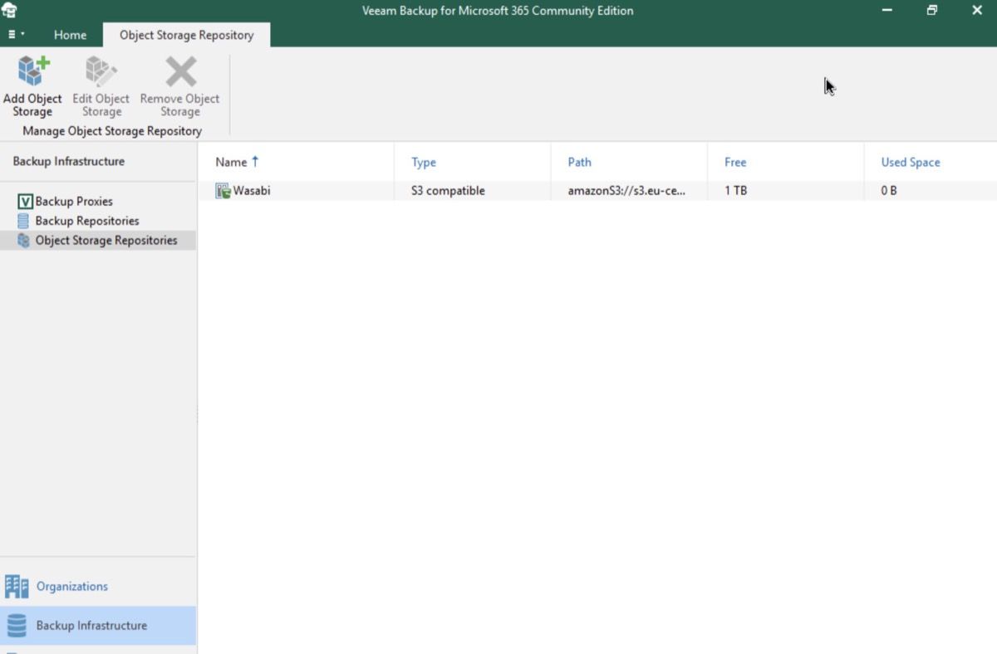Image resolution: width=997 pixels, height=654 pixels.
Task: Click the Backup Repositories database icon
Action: click(23, 221)
